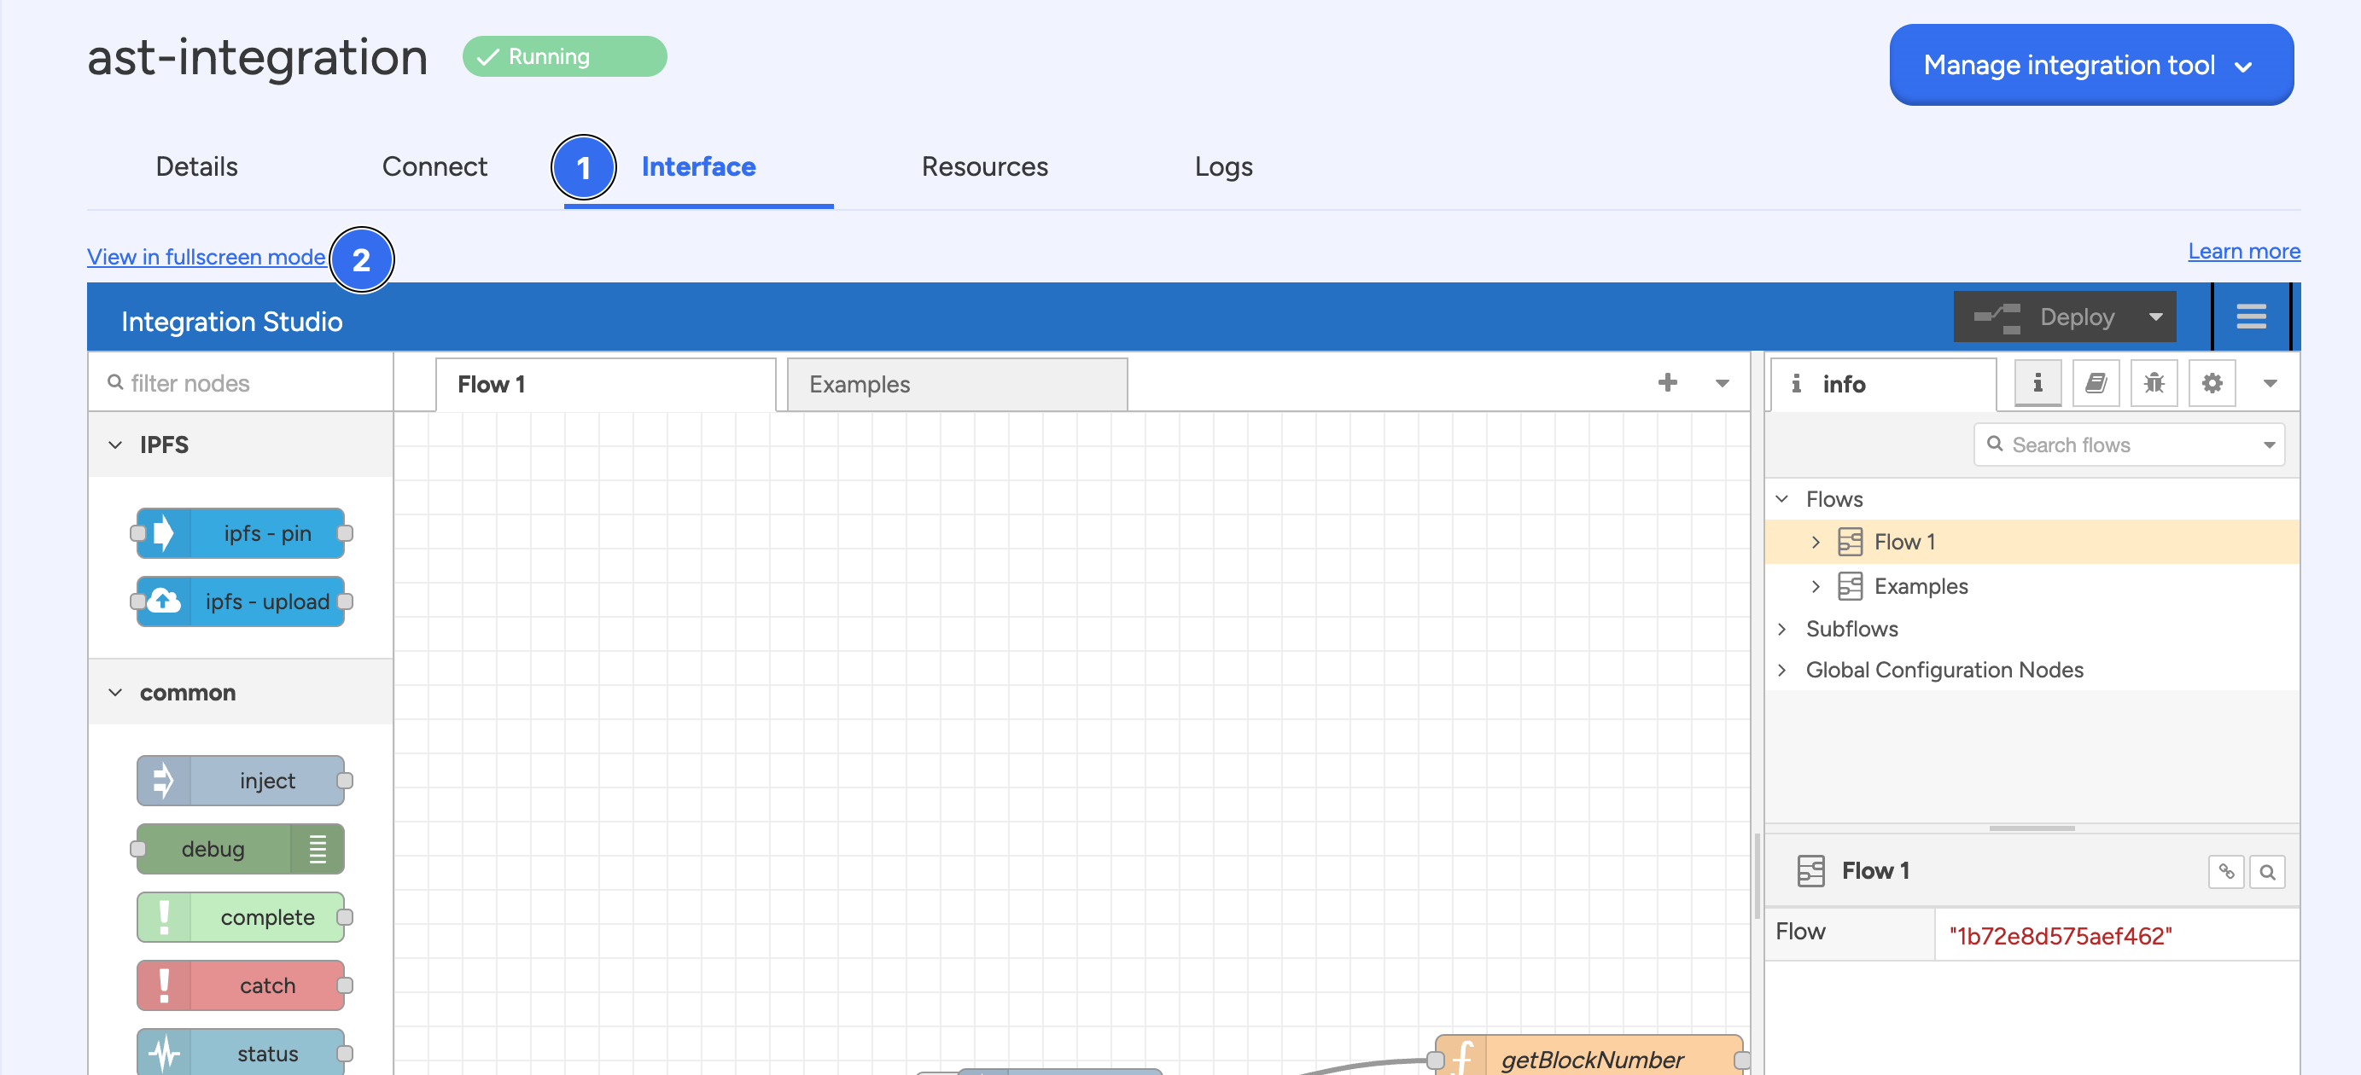This screenshot has width=2361, height=1075.
Task: Click the info 'i' sidebar icon
Action: coord(2037,383)
